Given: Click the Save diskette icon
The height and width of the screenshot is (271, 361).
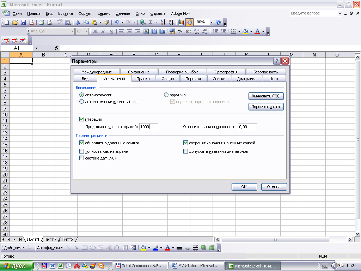Looking at the screenshot, I should tap(23, 22).
